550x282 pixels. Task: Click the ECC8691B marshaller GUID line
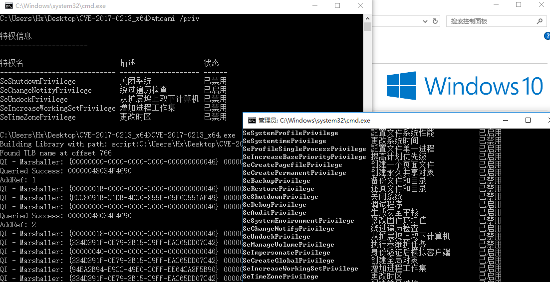pos(121,198)
